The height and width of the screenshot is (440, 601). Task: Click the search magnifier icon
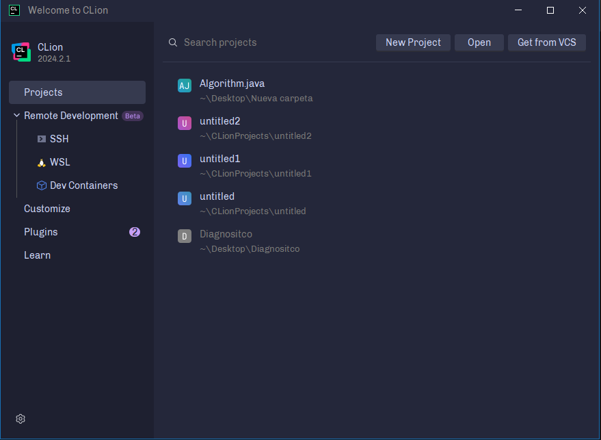click(173, 42)
